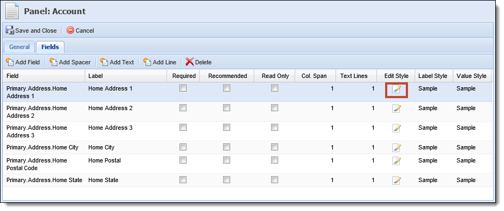Select the Primary.Address.Home Address 1 field cell

[x=44, y=92]
